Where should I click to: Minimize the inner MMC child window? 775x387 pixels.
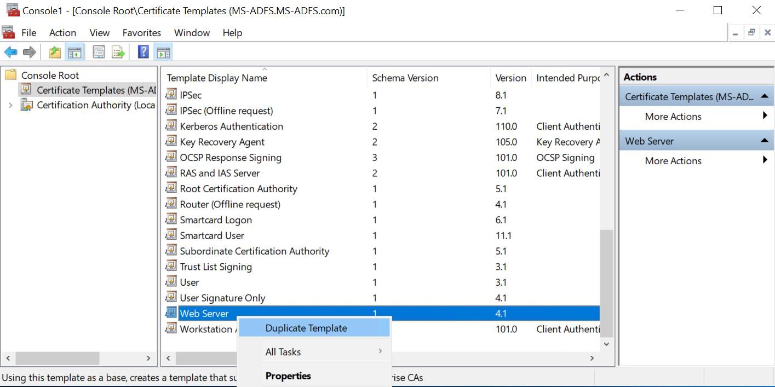tap(736, 32)
